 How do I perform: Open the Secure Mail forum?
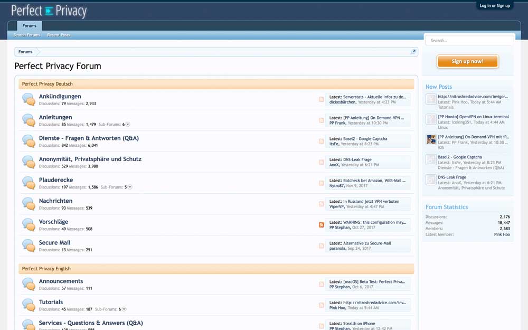(x=54, y=242)
